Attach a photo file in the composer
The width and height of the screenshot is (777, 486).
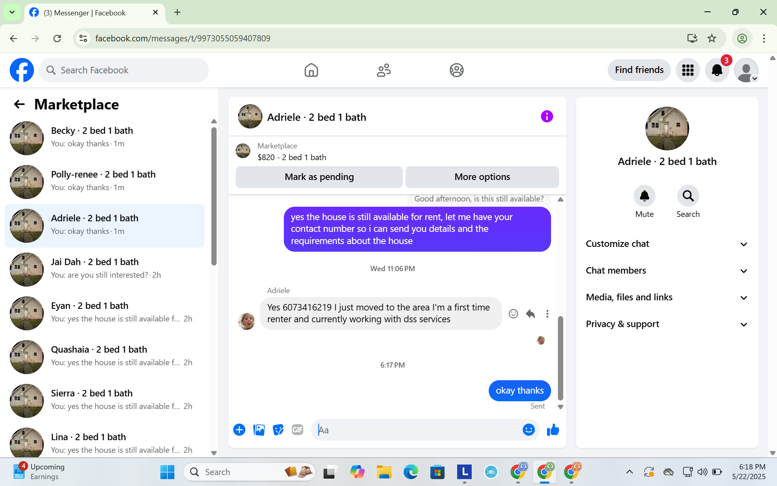tap(259, 430)
